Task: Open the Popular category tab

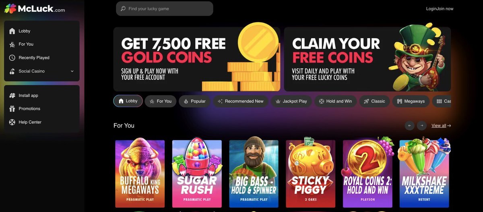Action: tap(194, 101)
